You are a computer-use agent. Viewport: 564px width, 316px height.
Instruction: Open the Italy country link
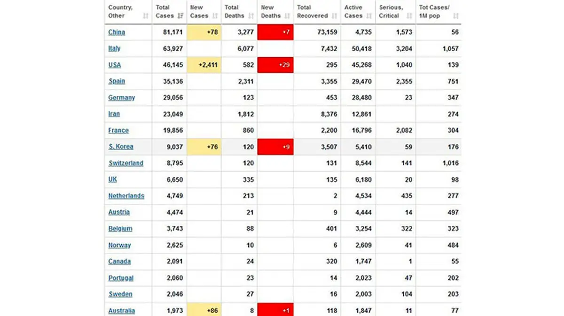click(x=114, y=48)
